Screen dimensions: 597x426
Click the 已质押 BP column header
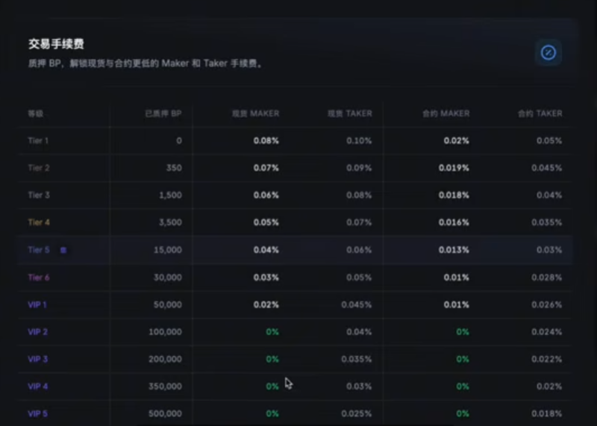click(x=163, y=113)
